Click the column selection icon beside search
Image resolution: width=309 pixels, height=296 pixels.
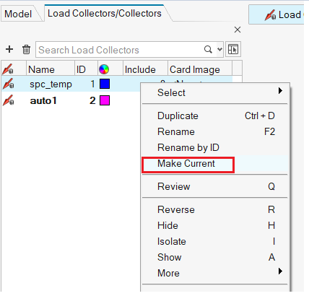point(233,49)
